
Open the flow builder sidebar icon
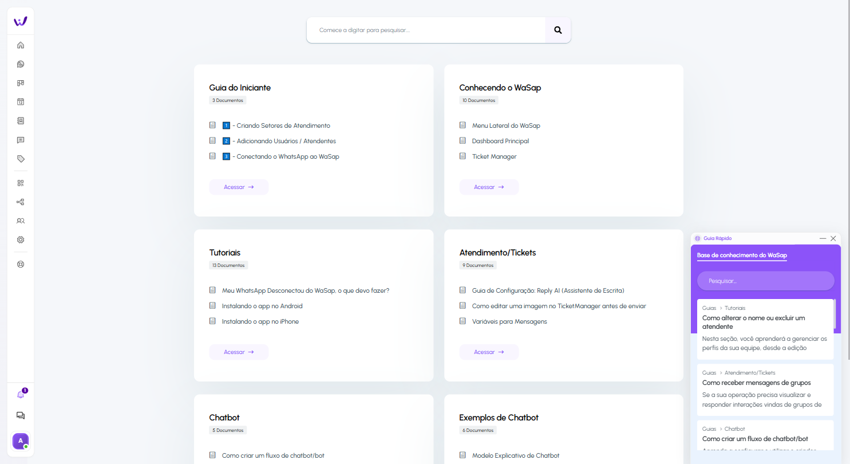click(x=21, y=202)
